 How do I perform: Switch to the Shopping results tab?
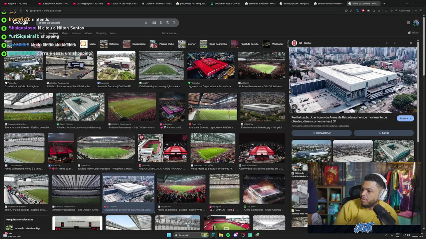[x=101, y=33]
